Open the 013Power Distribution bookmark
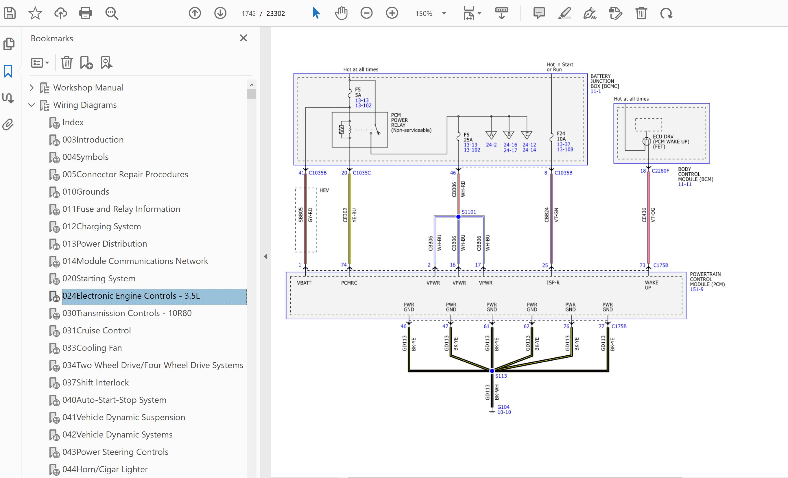Image resolution: width=788 pixels, height=478 pixels. [x=105, y=244]
